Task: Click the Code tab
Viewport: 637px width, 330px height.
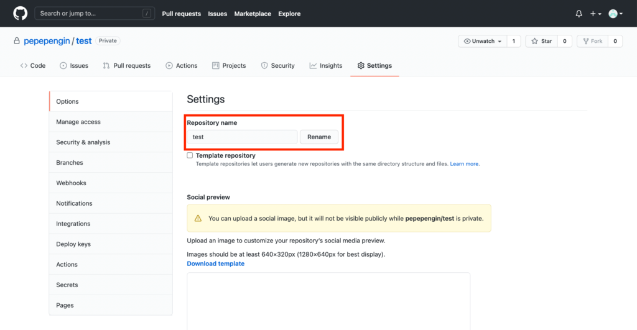Action: coord(33,65)
